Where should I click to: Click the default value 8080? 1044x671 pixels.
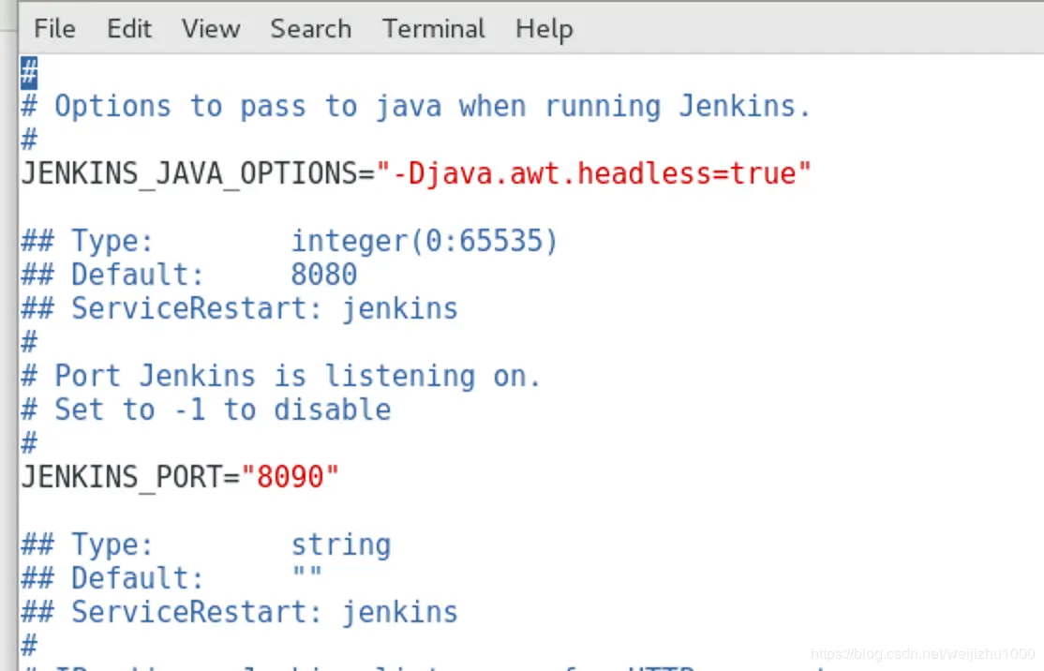pyautogui.click(x=323, y=275)
